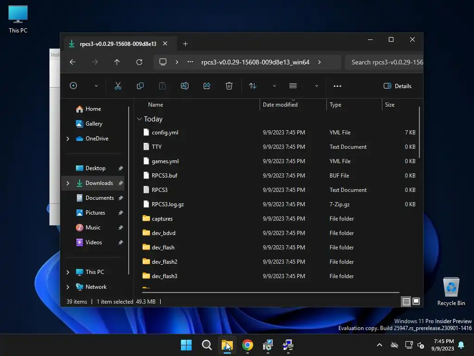This screenshot has width=474, height=356.
Task: Open Videos quick access folder
Action: [94, 242]
